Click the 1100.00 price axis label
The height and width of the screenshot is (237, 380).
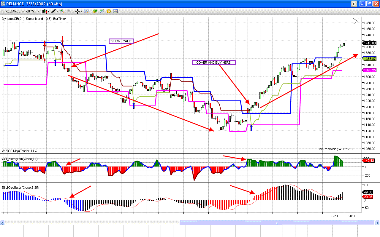click(370, 137)
